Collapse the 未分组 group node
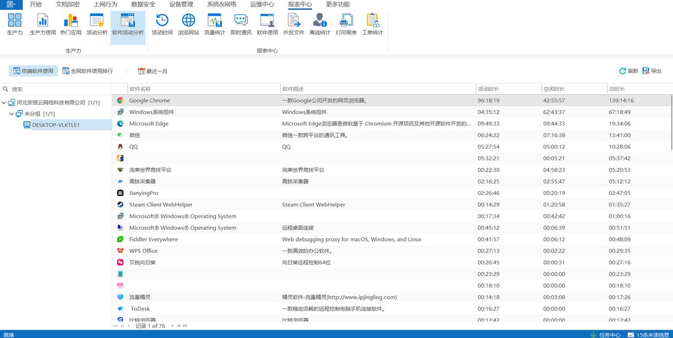This screenshot has width=673, height=338. pyautogui.click(x=12, y=114)
